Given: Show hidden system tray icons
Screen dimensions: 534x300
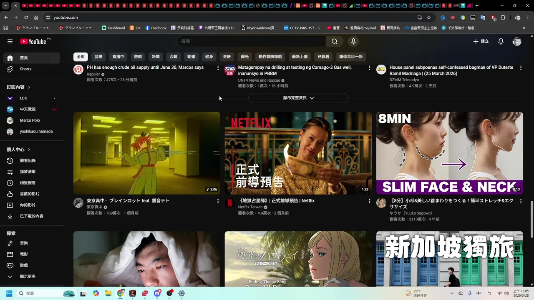Looking at the screenshot, I should pos(452,293).
